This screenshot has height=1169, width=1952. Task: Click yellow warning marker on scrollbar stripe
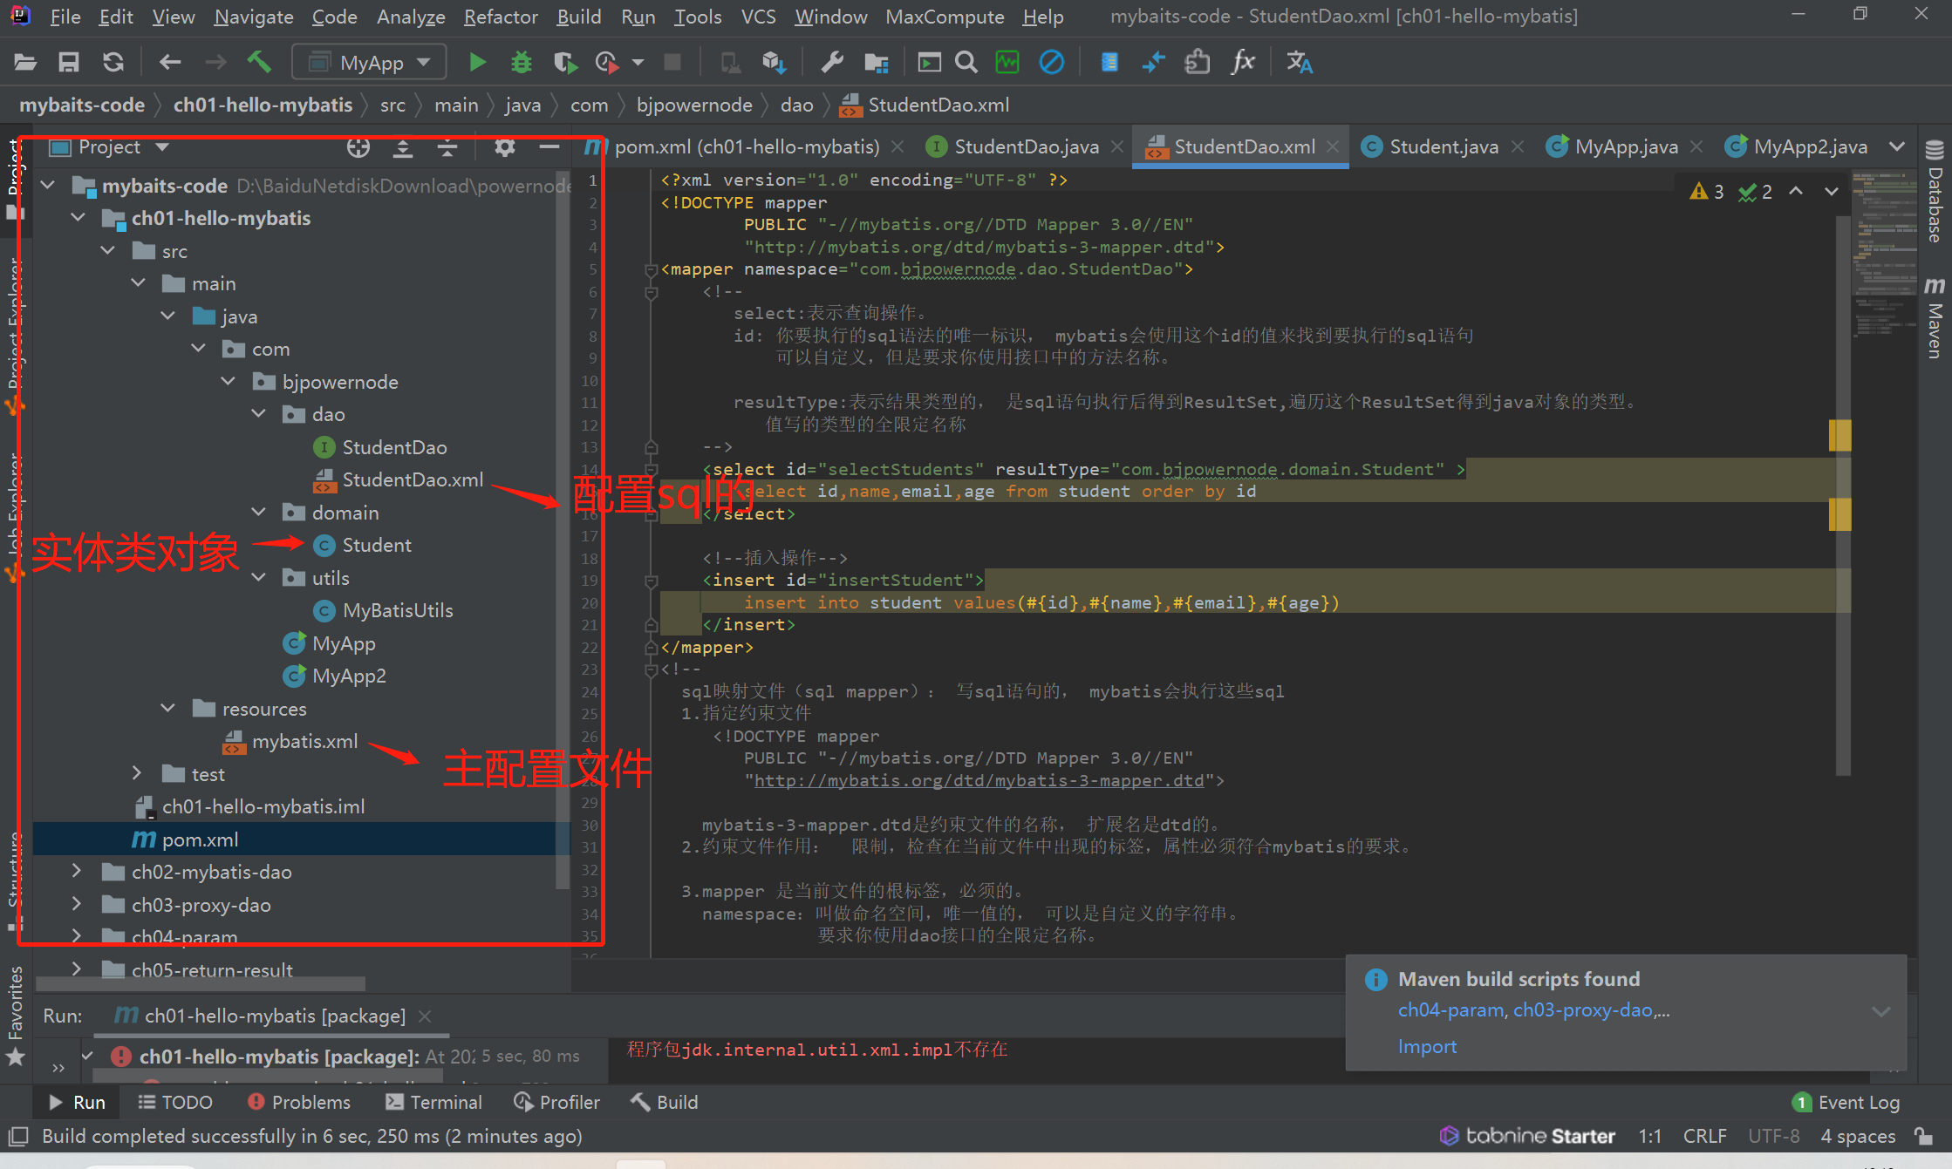(x=1839, y=434)
